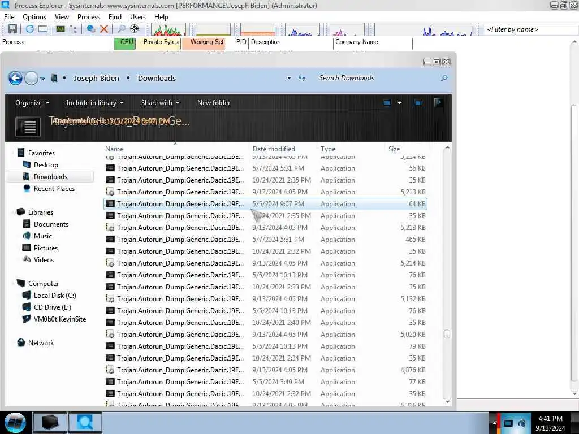Select the 4,876 KB Trojan.Autorun_Dump file

(x=266, y=370)
